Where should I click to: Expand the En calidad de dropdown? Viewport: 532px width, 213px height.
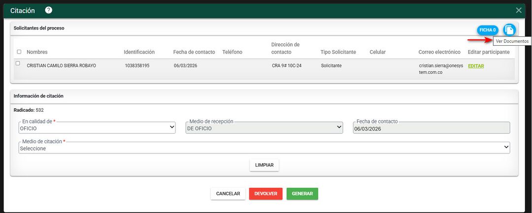97,128
